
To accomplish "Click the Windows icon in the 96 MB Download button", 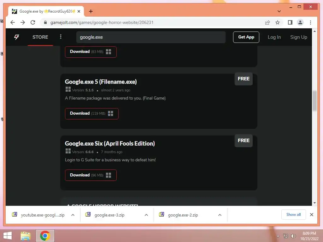I will 109,175.
